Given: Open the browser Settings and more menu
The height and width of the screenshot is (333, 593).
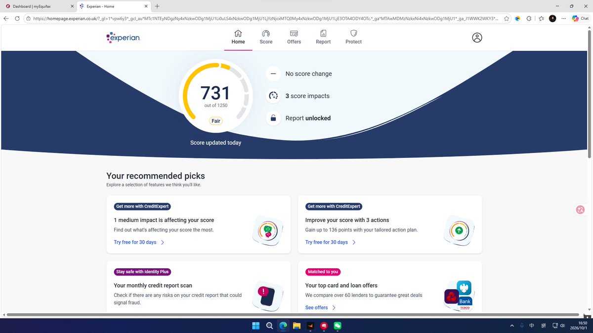Looking at the screenshot, I should coord(563,18).
